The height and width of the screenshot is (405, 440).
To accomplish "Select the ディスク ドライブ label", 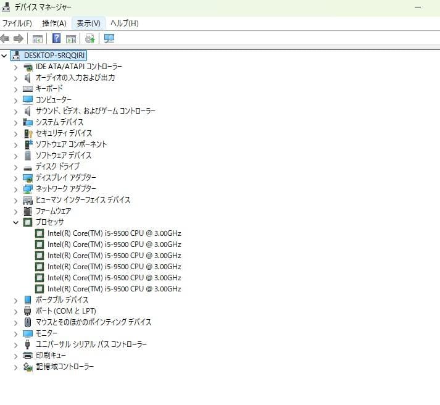I will (57, 167).
